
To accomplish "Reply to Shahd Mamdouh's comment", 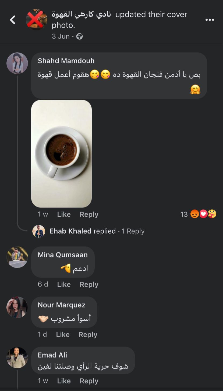I will pyautogui.click(x=89, y=214).
